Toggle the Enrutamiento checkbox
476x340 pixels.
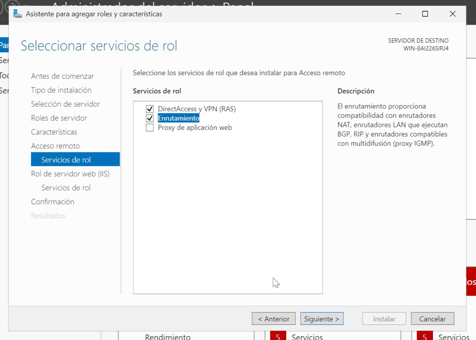(x=150, y=118)
